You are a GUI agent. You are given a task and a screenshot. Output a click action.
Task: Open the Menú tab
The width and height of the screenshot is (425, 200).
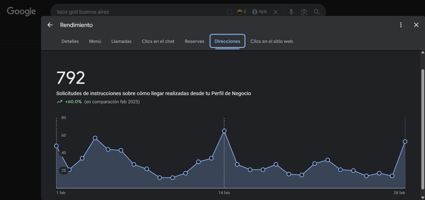coord(95,41)
